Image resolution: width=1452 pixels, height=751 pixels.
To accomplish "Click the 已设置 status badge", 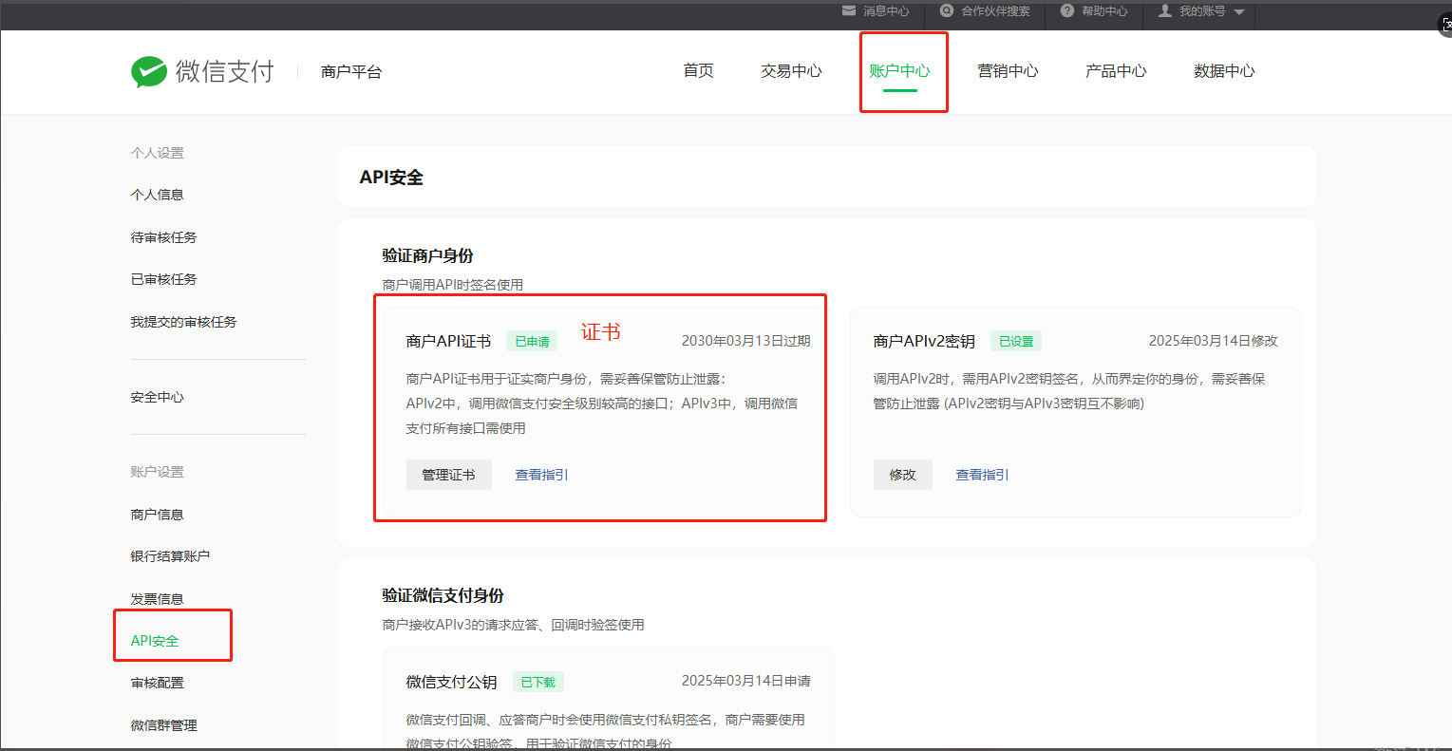I will click(x=1016, y=341).
